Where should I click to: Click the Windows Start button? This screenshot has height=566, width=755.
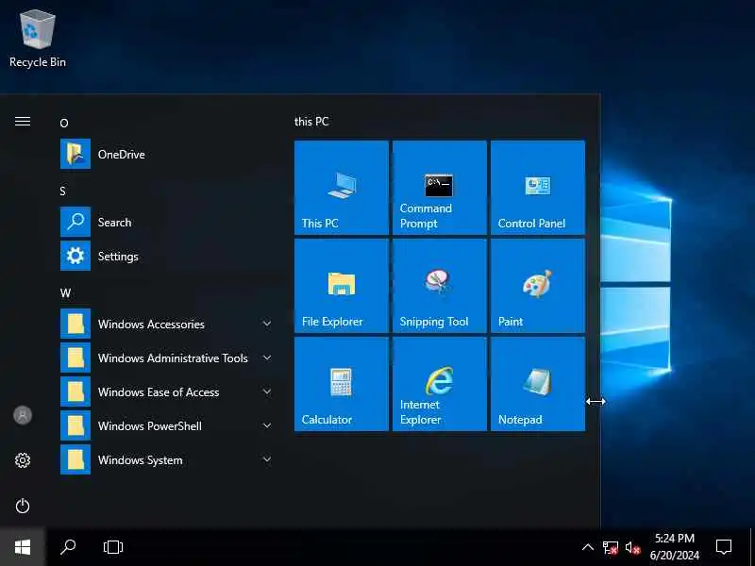click(23, 547)
